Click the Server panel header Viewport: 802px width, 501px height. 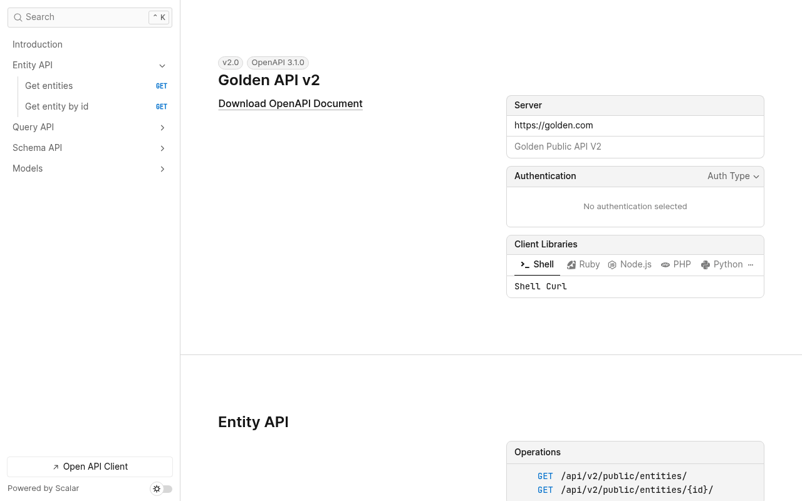point(635,106)
